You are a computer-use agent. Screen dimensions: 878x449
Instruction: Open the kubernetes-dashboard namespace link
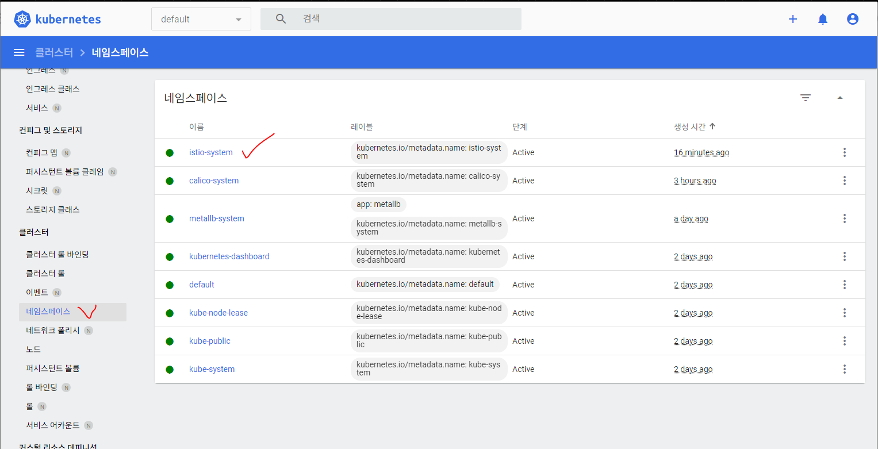point(229,256)
